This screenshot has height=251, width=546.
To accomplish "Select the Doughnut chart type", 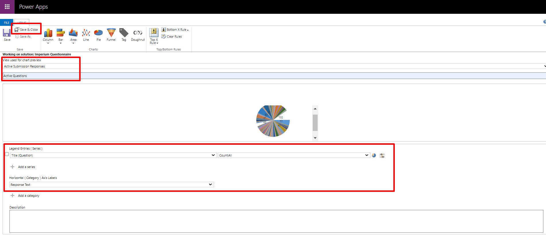I will tap(138, 35).
